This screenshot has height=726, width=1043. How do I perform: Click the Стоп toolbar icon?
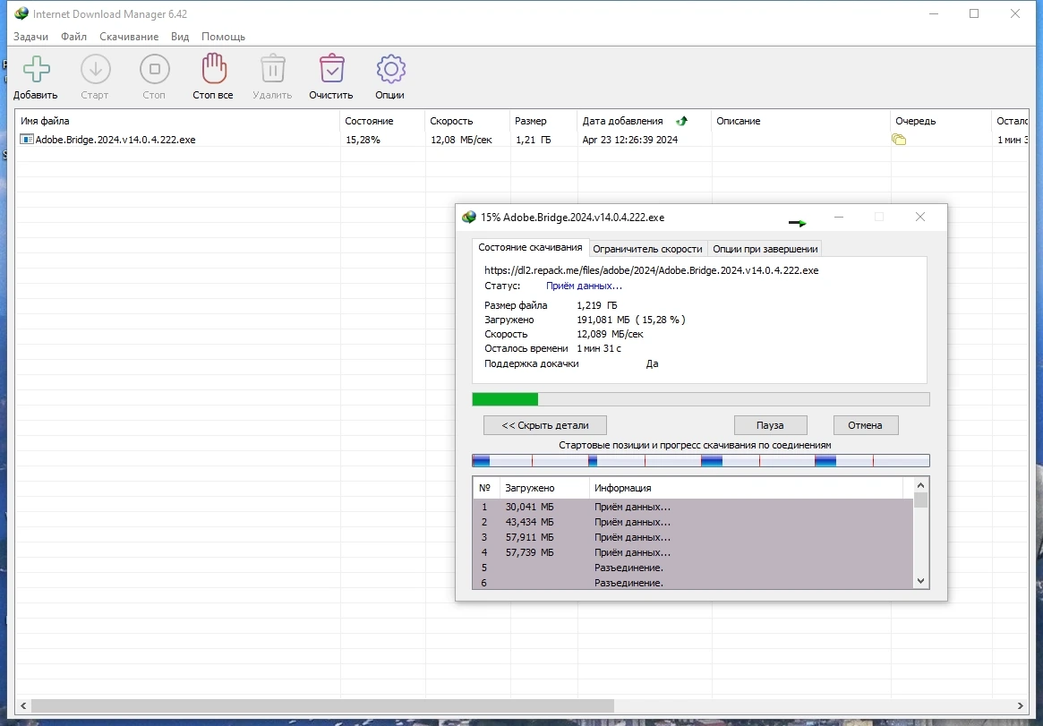154,69
